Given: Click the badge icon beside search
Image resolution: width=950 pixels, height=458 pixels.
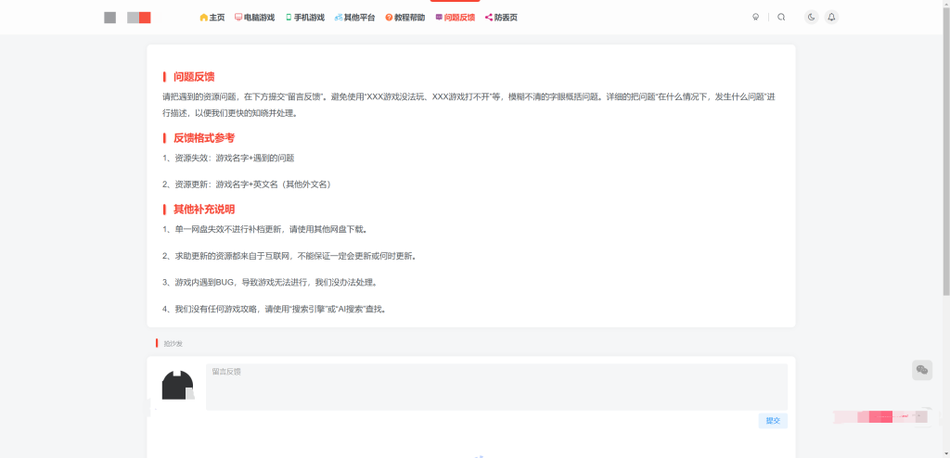Looking at the screenshot, I should click(755, 17).
